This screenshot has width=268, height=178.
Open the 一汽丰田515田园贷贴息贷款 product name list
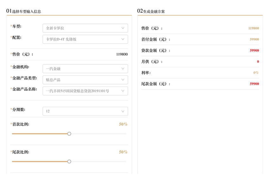point(82,91)
